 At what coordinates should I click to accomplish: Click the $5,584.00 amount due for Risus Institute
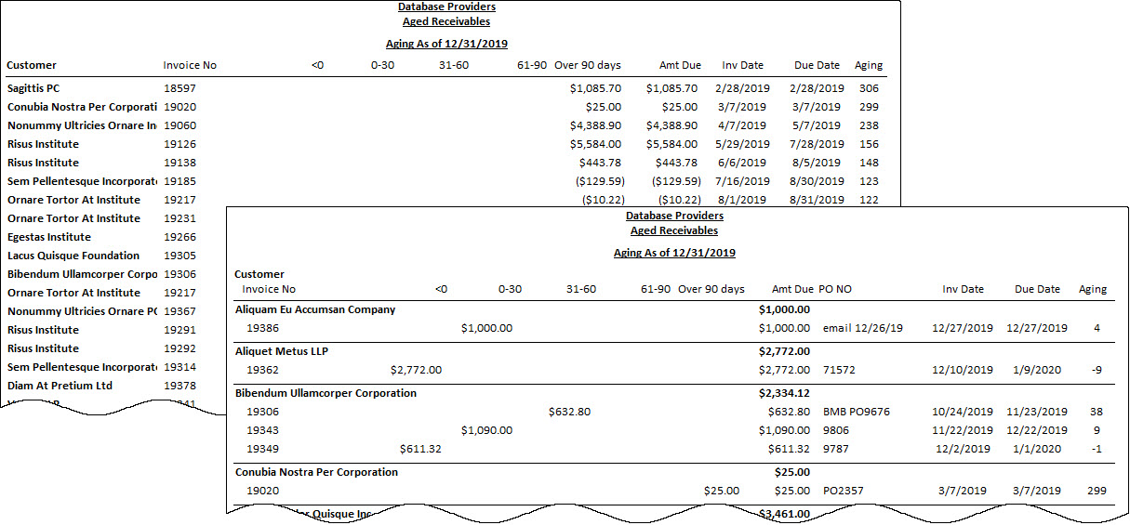pyautogui.click(x=671, y=144)
